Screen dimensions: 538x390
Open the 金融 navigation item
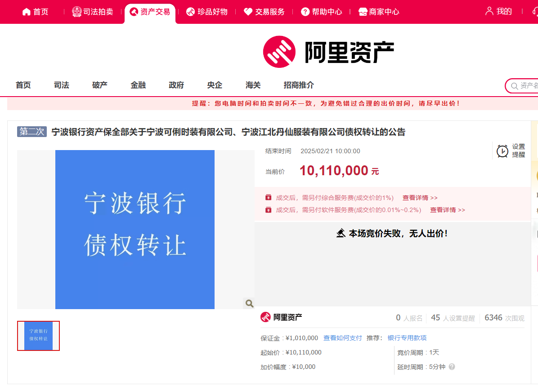(x=138, y=85)
